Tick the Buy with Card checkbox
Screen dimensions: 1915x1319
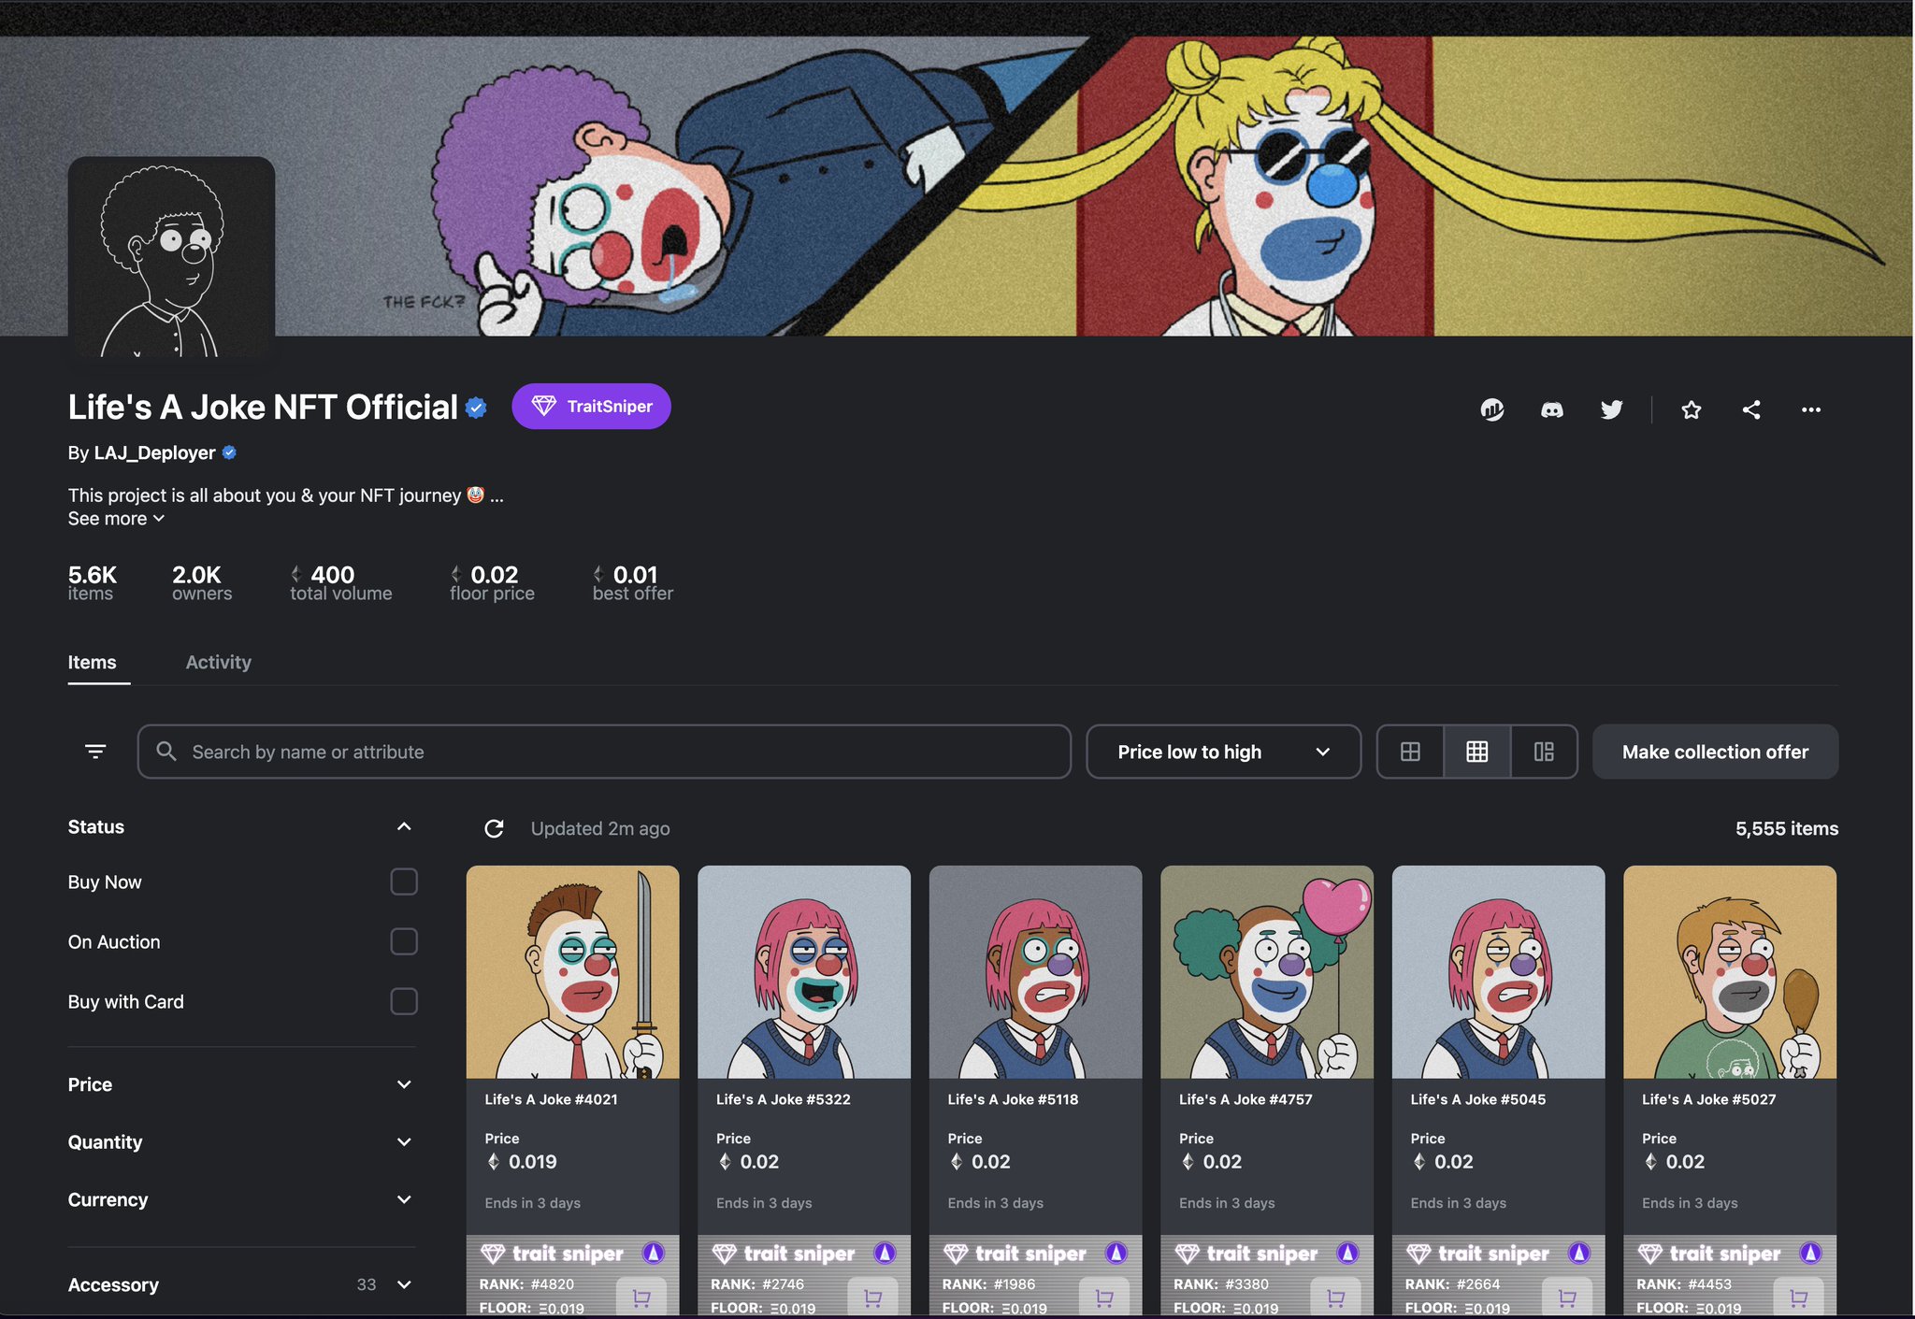[403, 1001]
